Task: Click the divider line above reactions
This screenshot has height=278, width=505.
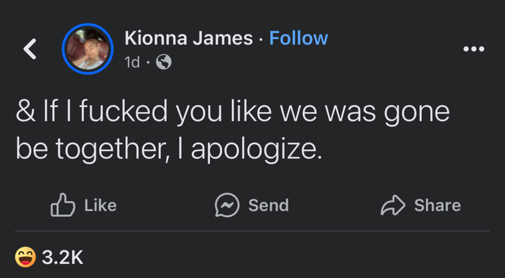Action: [252, 231]
